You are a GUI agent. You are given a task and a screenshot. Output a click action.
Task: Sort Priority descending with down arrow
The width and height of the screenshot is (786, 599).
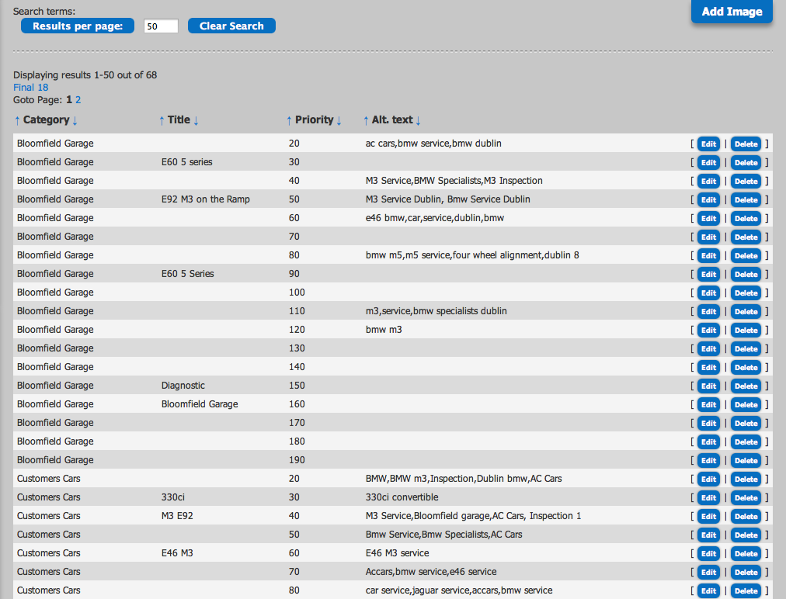coord(339,120)
